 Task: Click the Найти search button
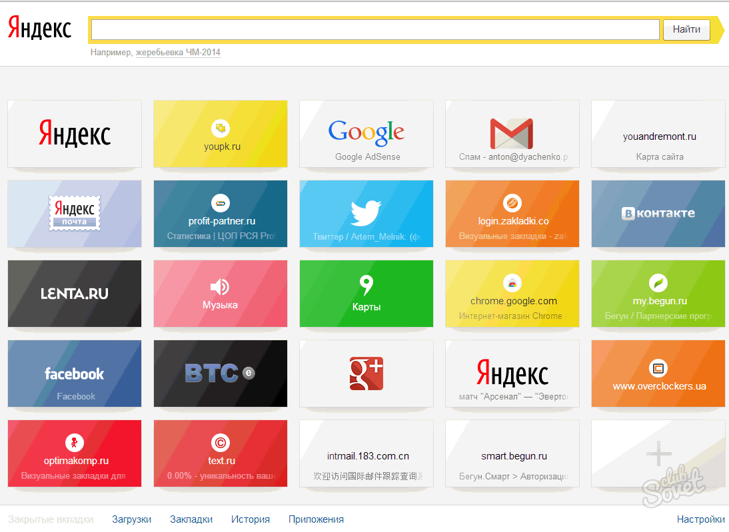tap(686, 30)
